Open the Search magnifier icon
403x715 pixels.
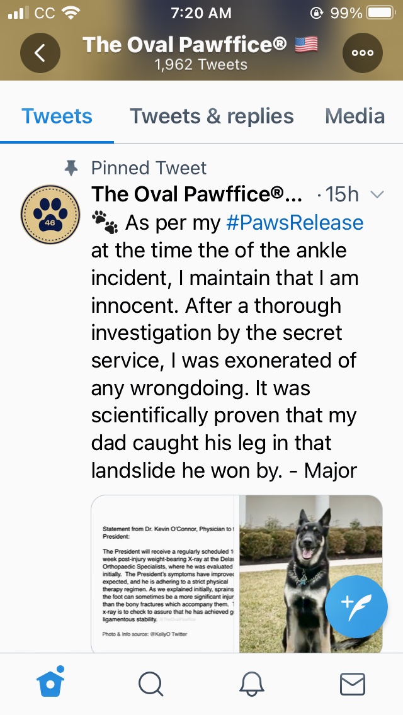click(150, 684)
